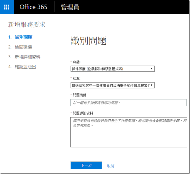Image resolution: width=190 pixels, height=174 pixels.
Task: Go to step 2 檢閱建議
Action: tap(23, 47)
